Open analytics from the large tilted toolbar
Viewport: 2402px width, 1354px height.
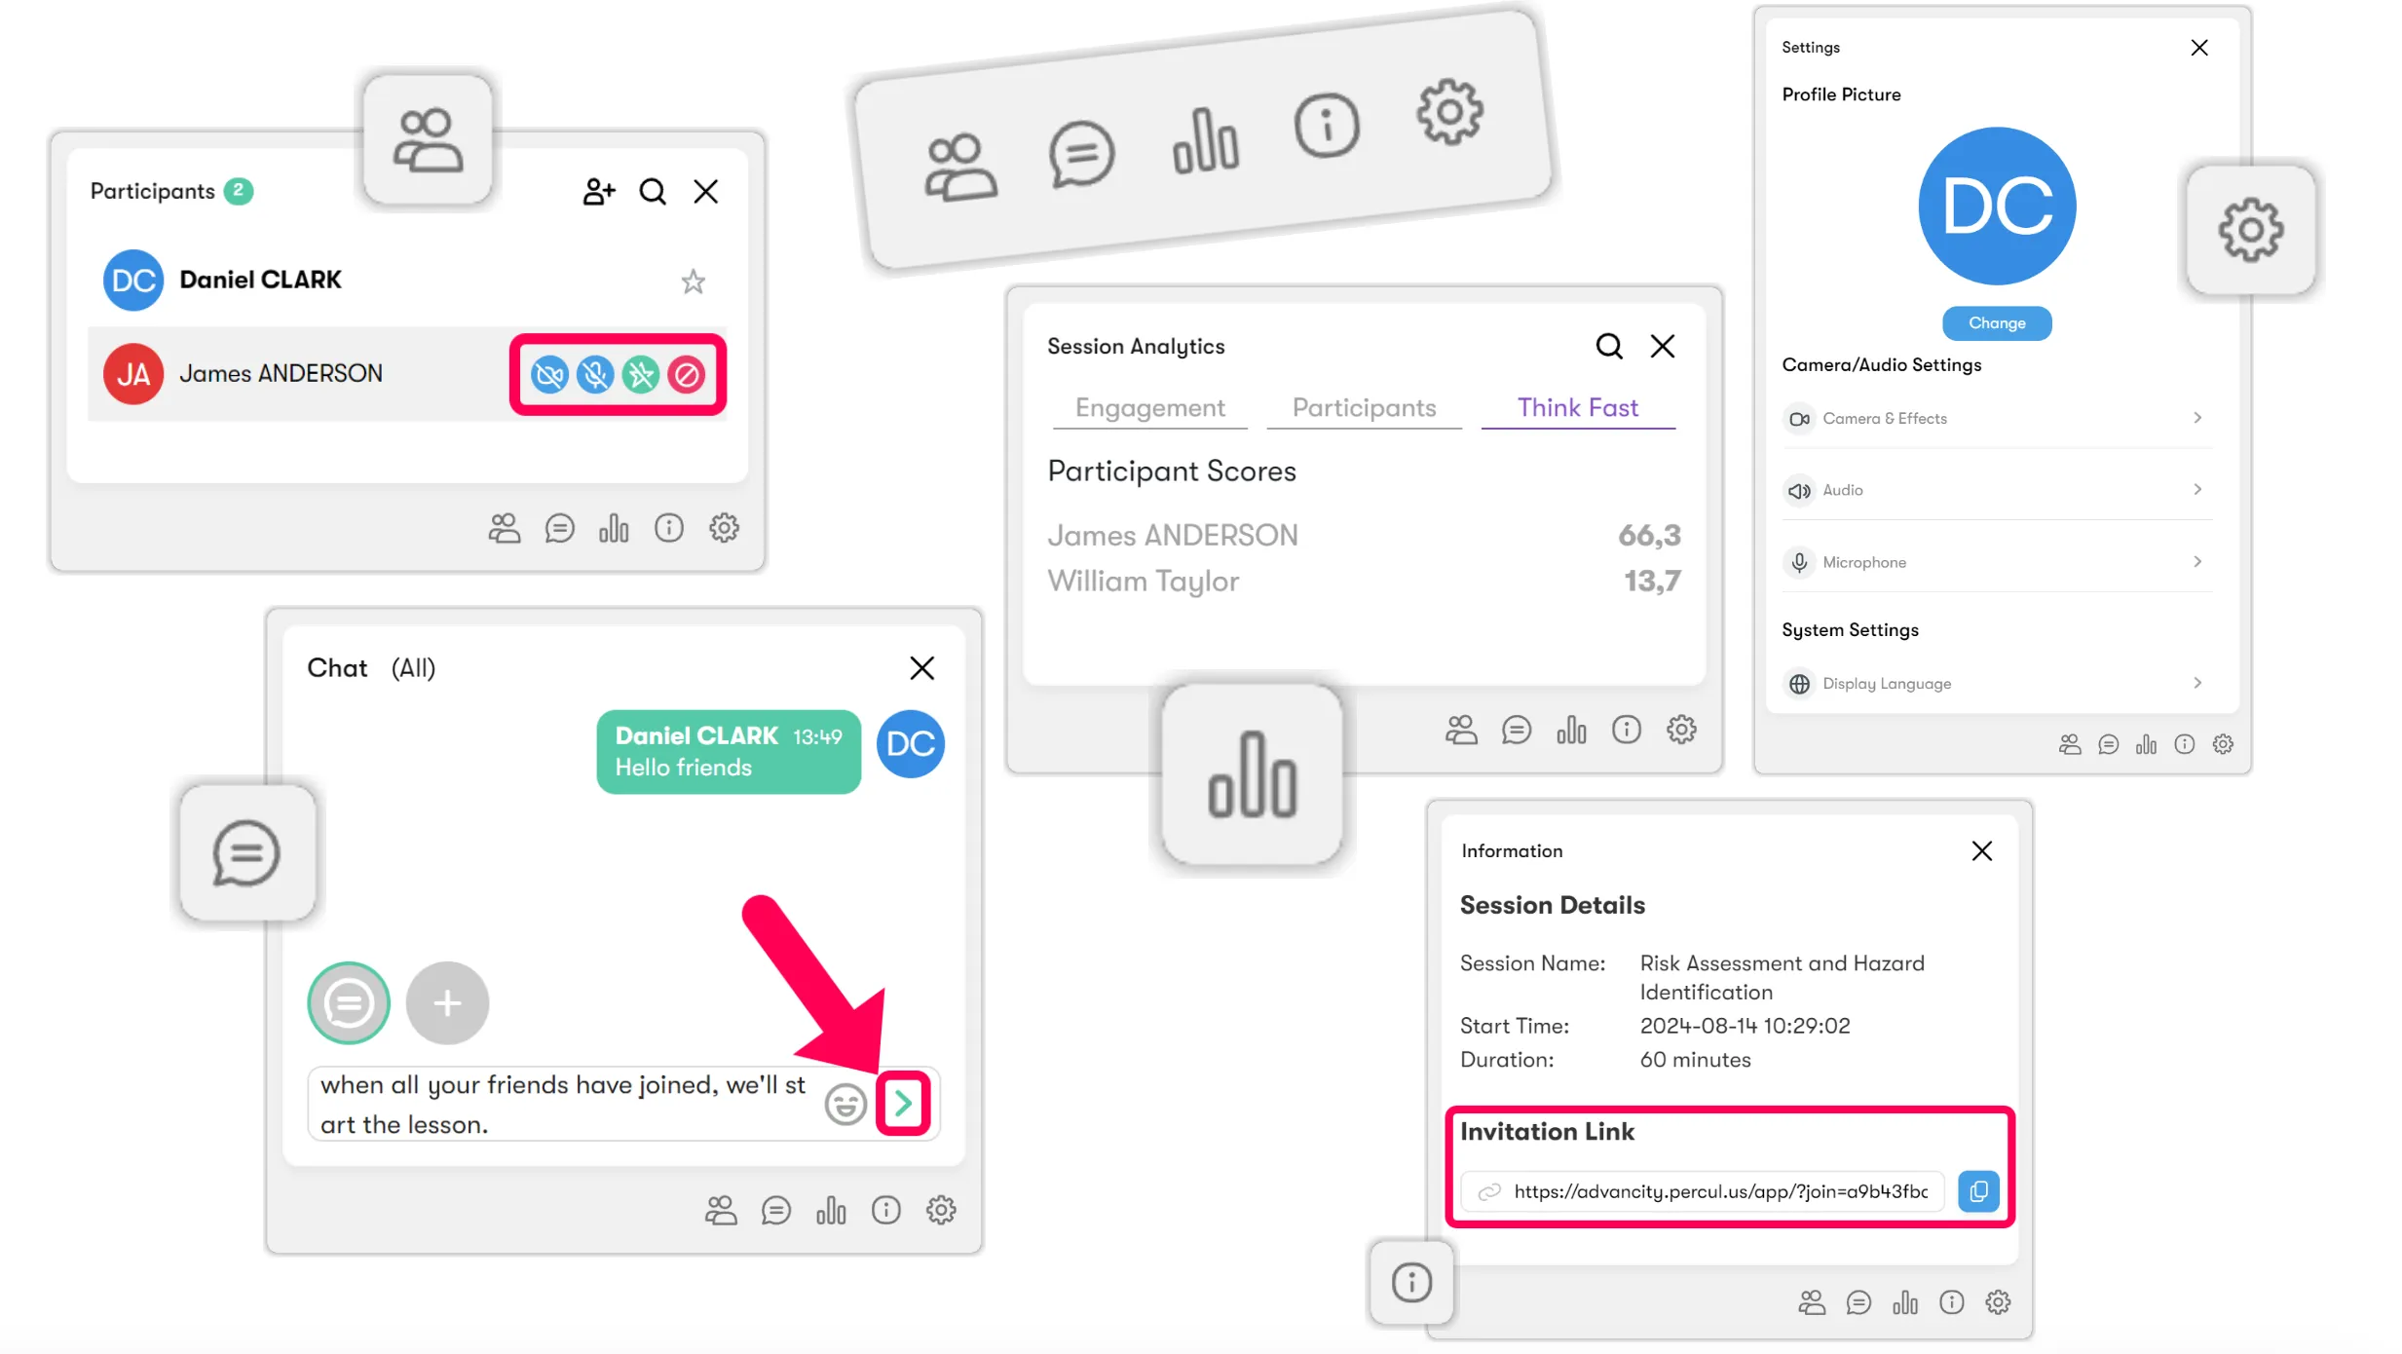pos(1206,141)
